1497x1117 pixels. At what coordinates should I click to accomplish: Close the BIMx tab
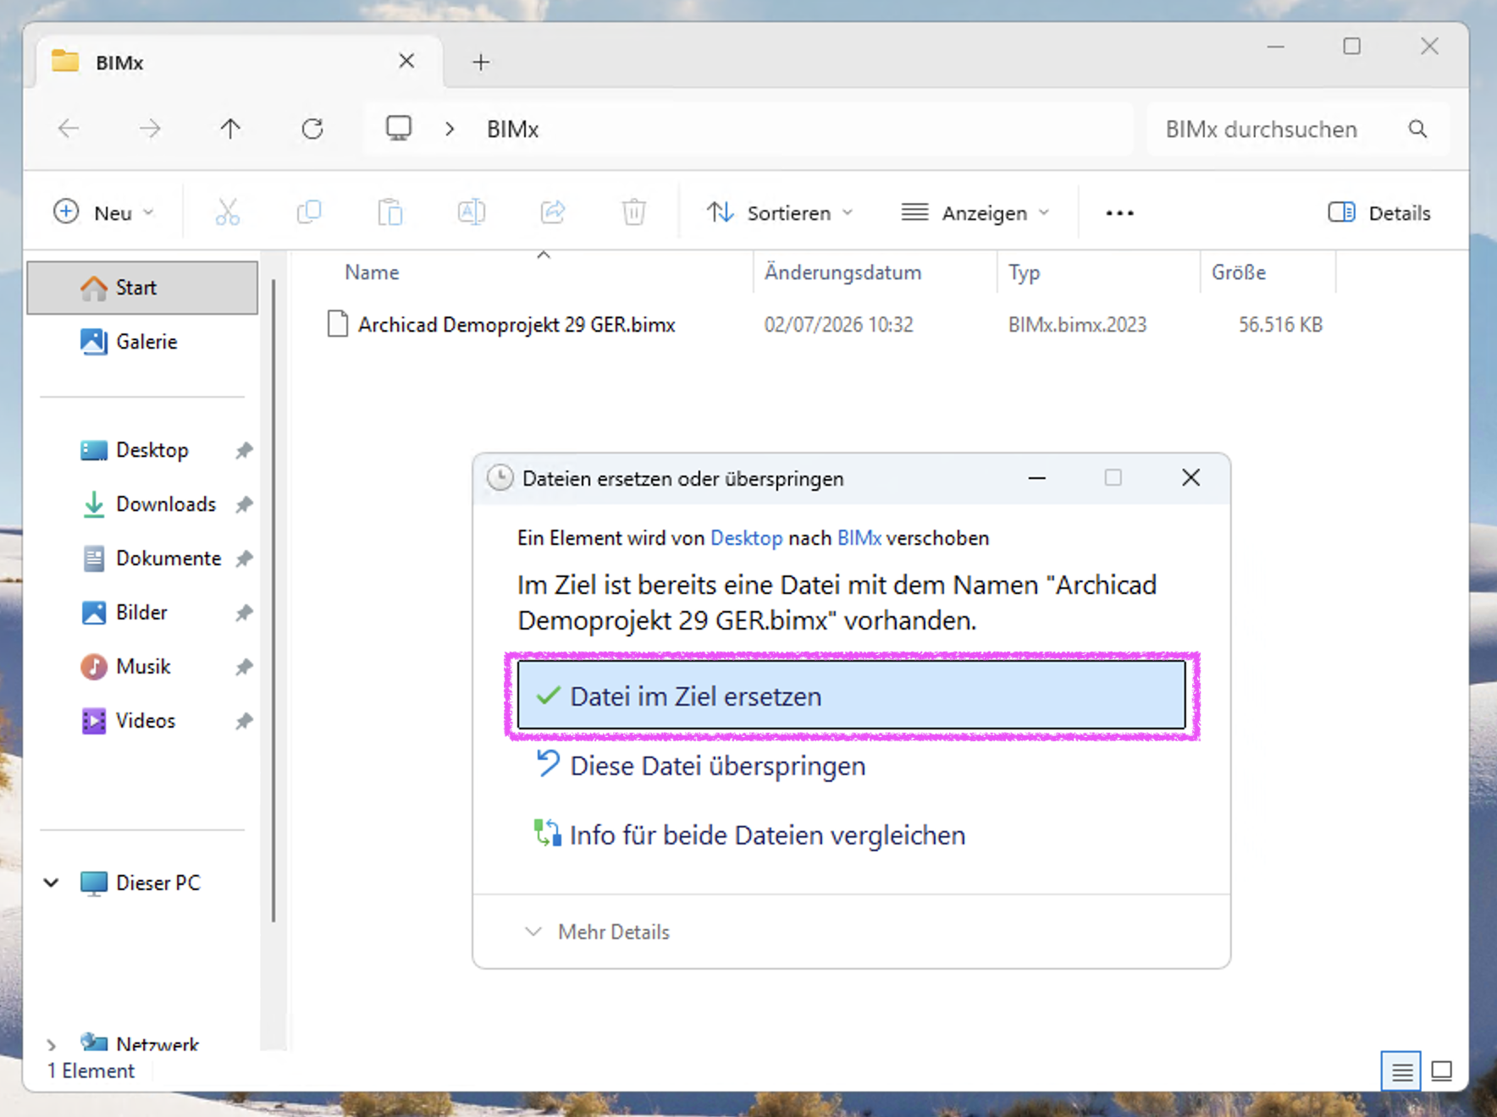(406, 61)
